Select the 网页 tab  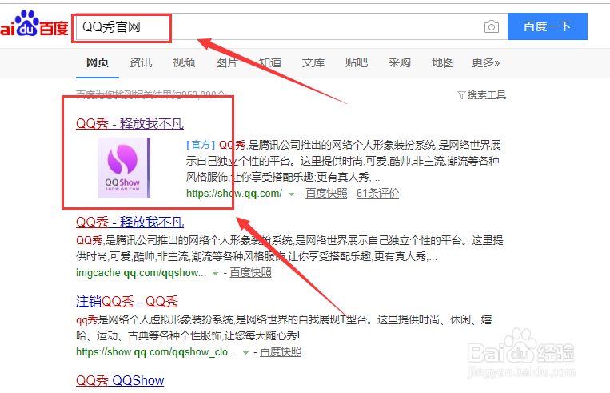pyautogui.click(x=98, y=62)
